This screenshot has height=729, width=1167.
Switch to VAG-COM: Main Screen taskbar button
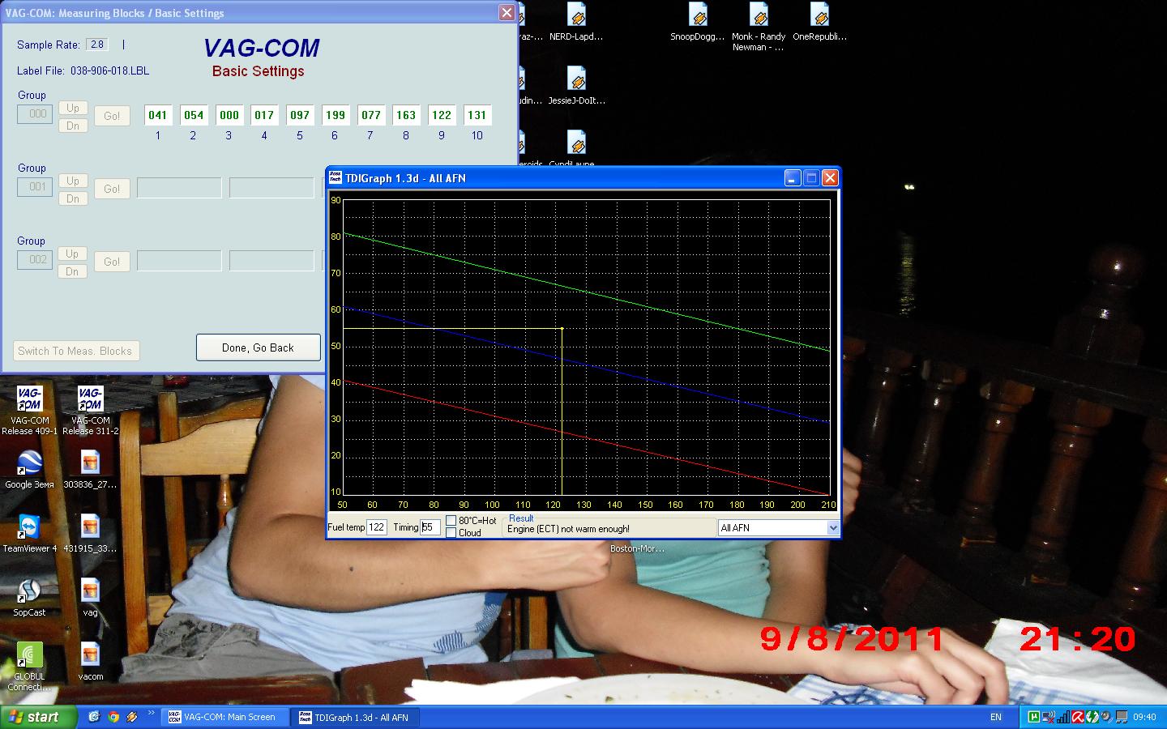tap(226, 717)
